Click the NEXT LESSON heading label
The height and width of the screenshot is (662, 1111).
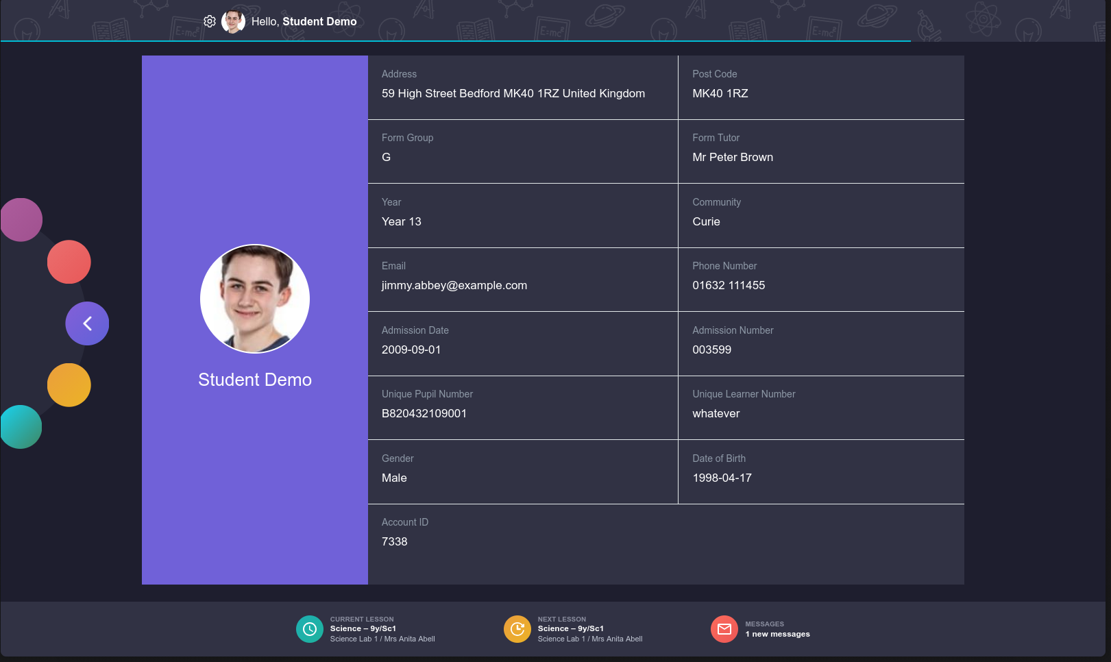click(x=562, y=619)
